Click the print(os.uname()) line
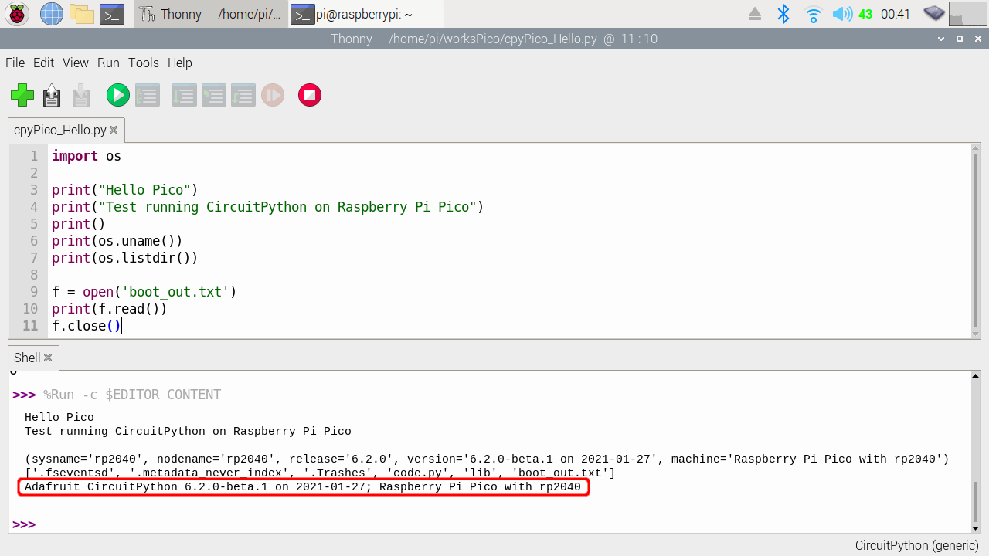This screenshot has height=556, width=989. pyautogui.click(x=117, y=241)
